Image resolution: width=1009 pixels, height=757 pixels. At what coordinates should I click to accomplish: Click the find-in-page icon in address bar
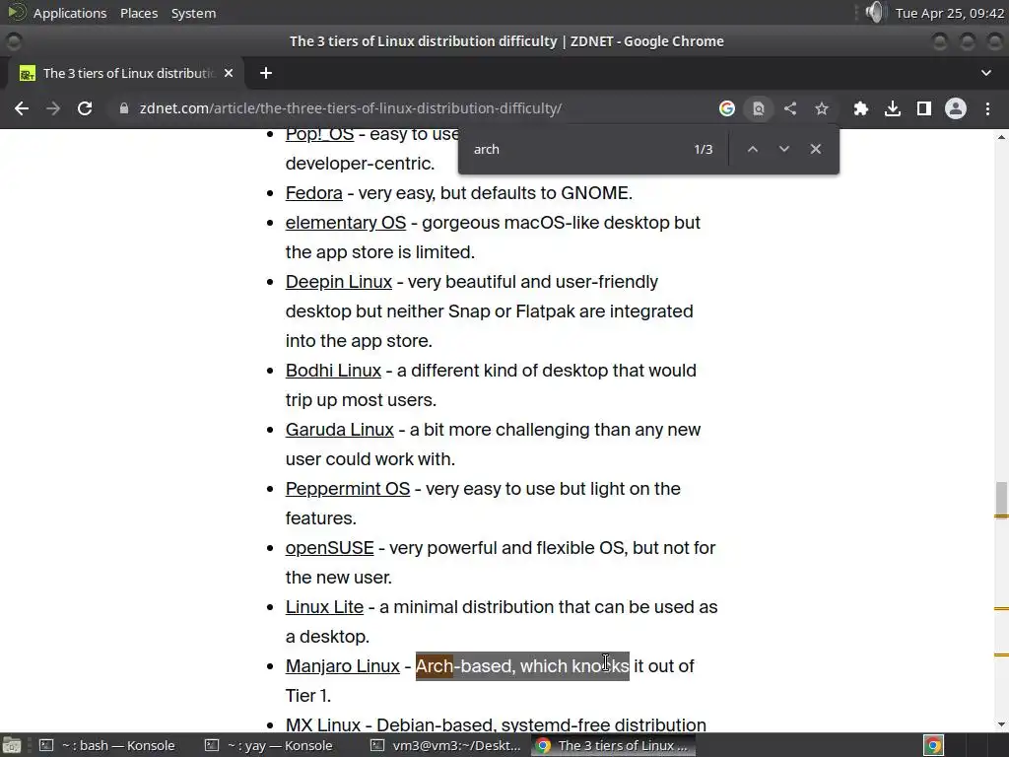759,108
